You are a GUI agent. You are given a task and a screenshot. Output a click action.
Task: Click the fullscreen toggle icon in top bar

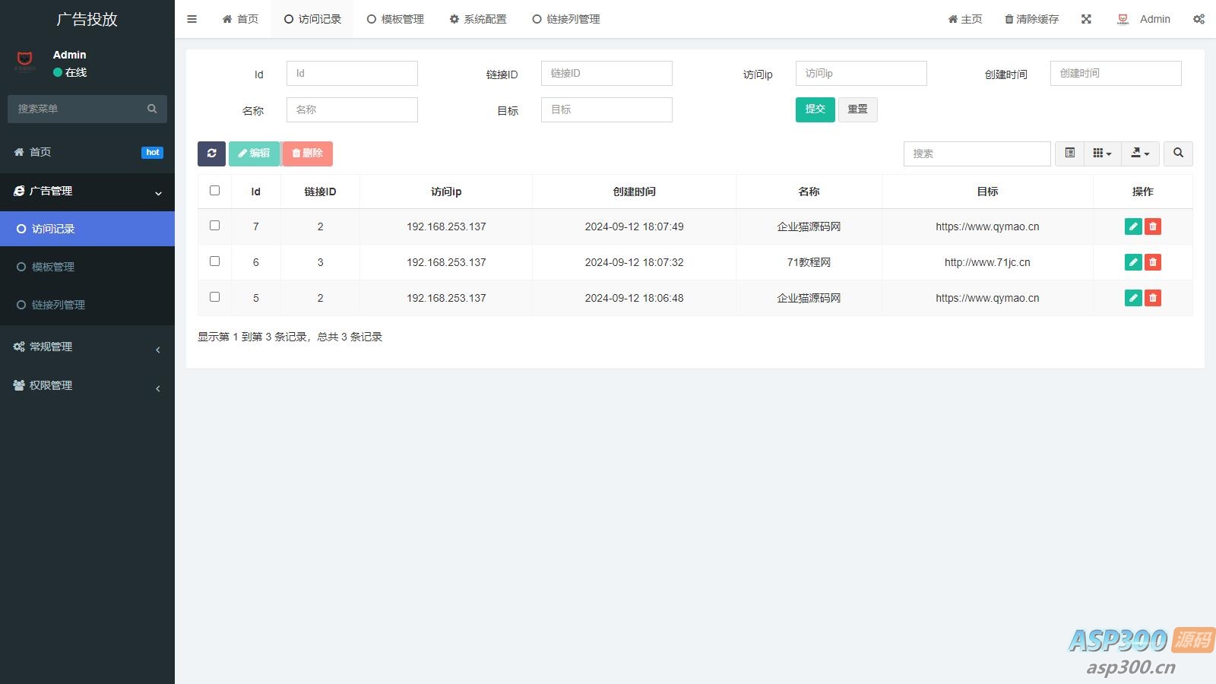[1086, 19]
